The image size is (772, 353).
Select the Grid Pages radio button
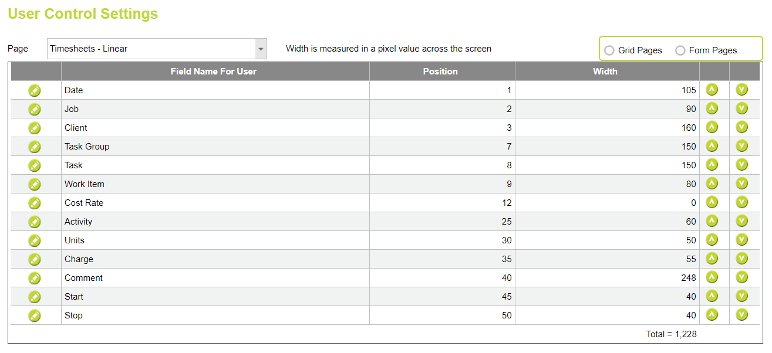click(609, 50)
